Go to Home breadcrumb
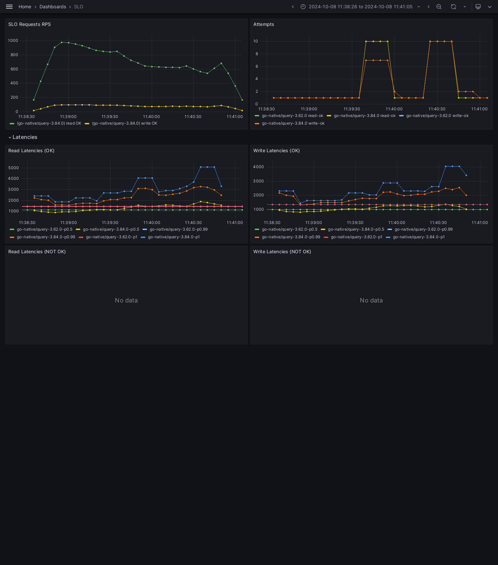This screenshot has width=498, height=565. coord(25,7)
